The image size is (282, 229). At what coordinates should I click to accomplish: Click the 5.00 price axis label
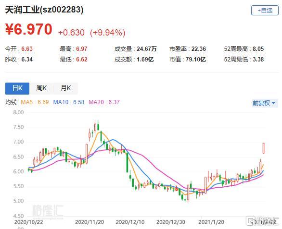tap(18, 201)
